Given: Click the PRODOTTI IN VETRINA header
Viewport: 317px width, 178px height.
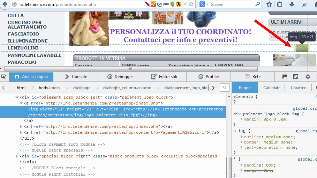Looking at the screenshot, I should [166, 58].
